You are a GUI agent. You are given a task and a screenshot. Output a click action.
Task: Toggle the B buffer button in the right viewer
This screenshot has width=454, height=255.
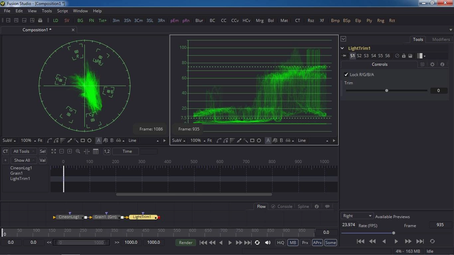click(281, 140)
